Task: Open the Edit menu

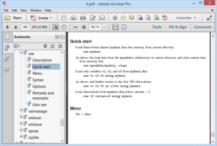Action: click(x=14, y=10)
